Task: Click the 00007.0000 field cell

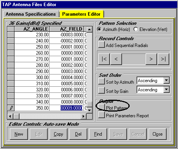Action: pyautogui.click(x=67, y=96)
